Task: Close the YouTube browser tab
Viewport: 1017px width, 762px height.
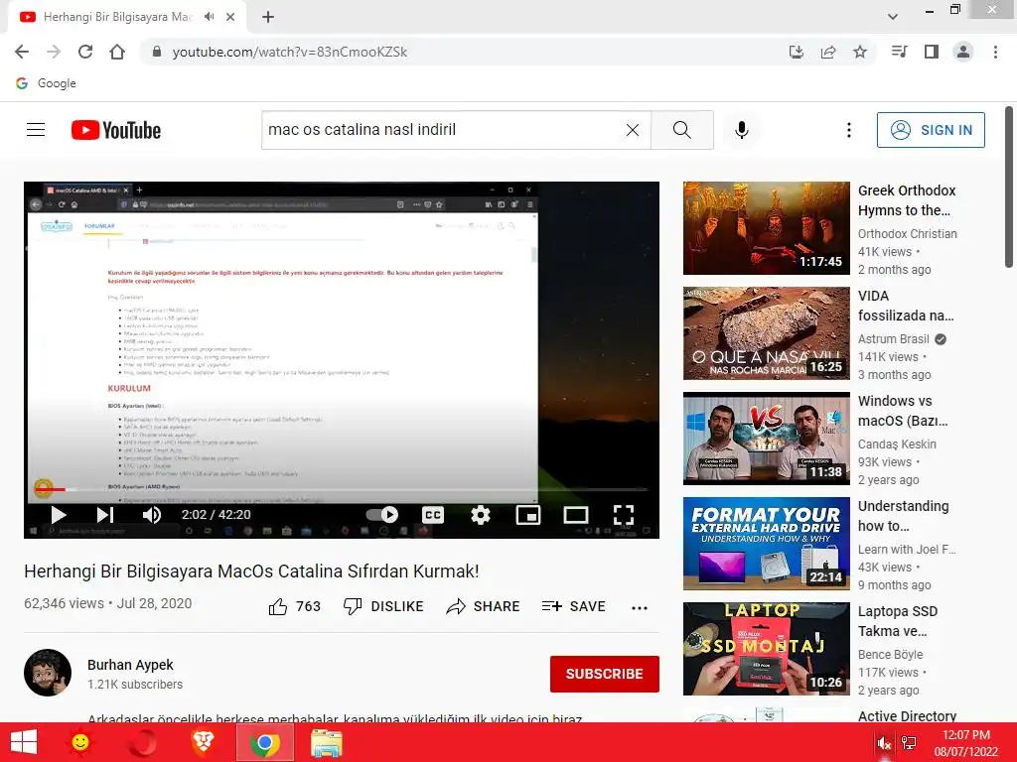Action: pyautogui.click(x=230, y=17)
